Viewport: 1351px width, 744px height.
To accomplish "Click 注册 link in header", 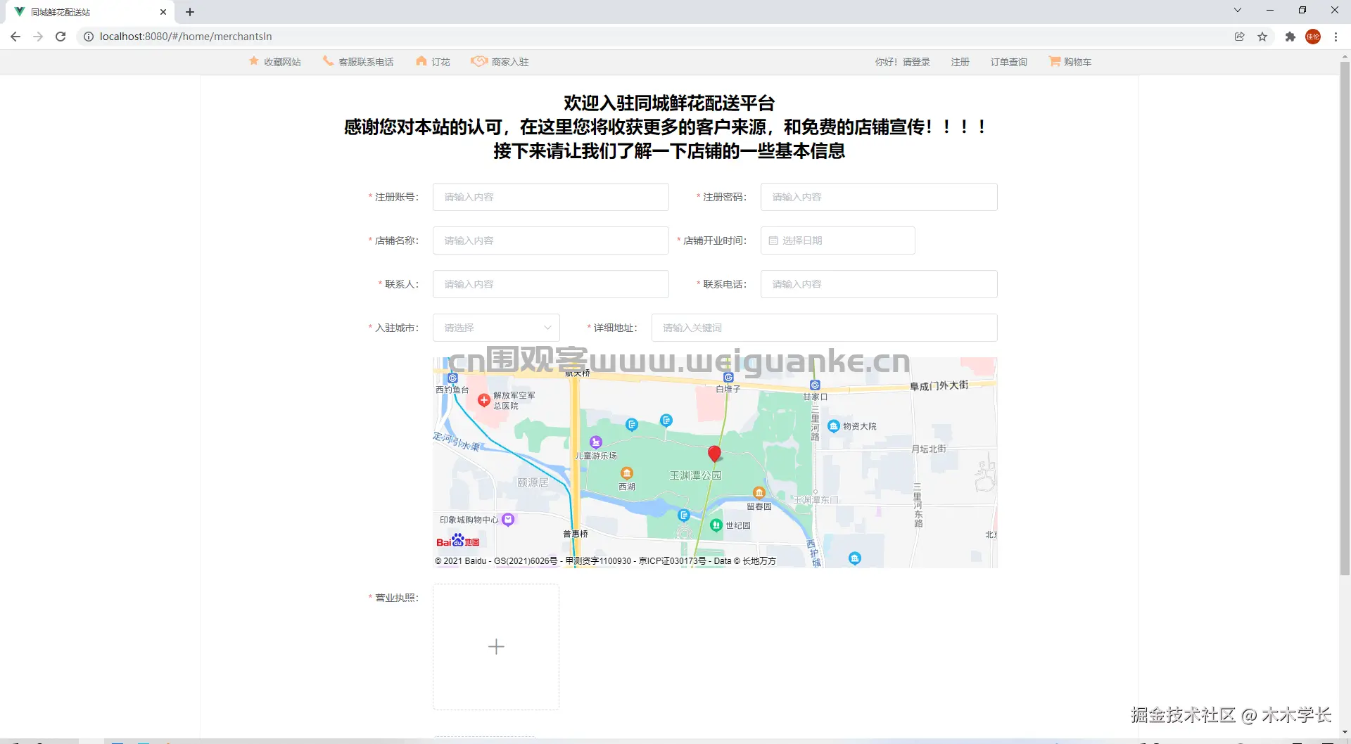I will [960, 62].
